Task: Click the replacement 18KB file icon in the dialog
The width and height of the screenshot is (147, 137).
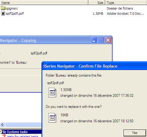Action: pyautogui.click(x=52, y=118)
